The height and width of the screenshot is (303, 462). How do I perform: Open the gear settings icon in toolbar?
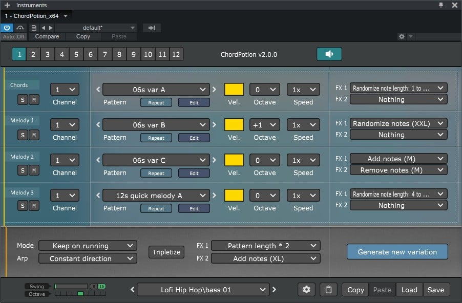click(402, 36)
